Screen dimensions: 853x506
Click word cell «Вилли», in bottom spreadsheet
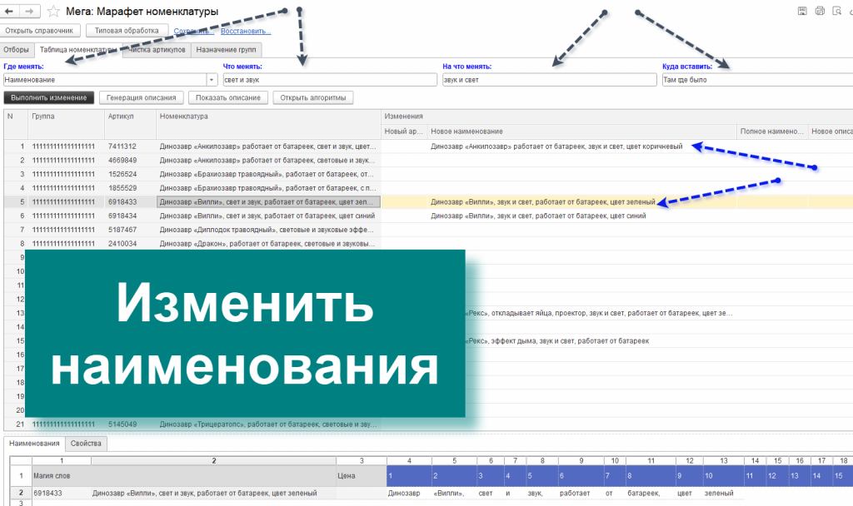point(454,494)
